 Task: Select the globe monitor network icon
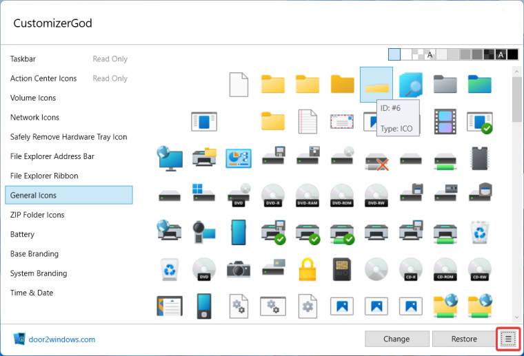point(170,158)
